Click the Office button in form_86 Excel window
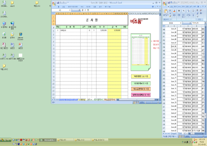Viewport: 207px width, 146px height. pos(54,3)
